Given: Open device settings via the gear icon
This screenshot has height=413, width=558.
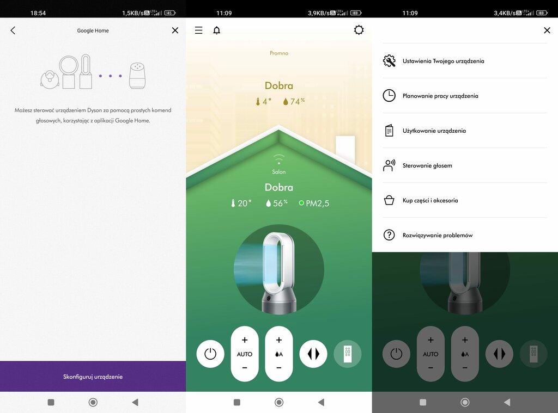Looking at the screenshot, I should tap(359, 30).
